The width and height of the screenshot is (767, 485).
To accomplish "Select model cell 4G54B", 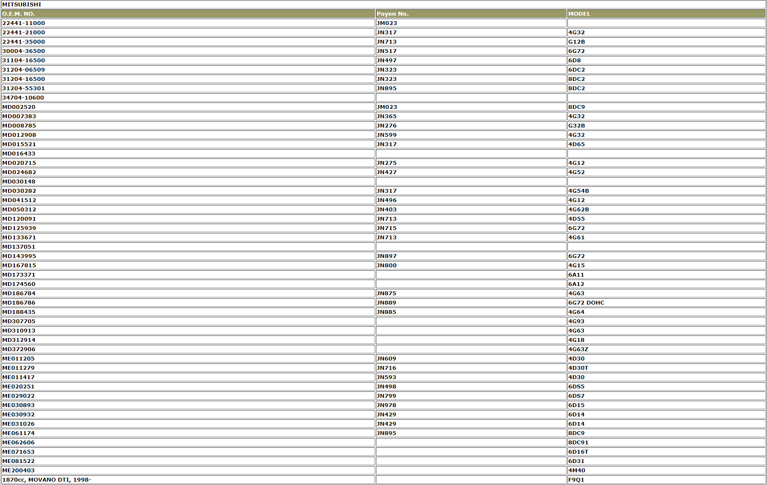I will (667, 191).
